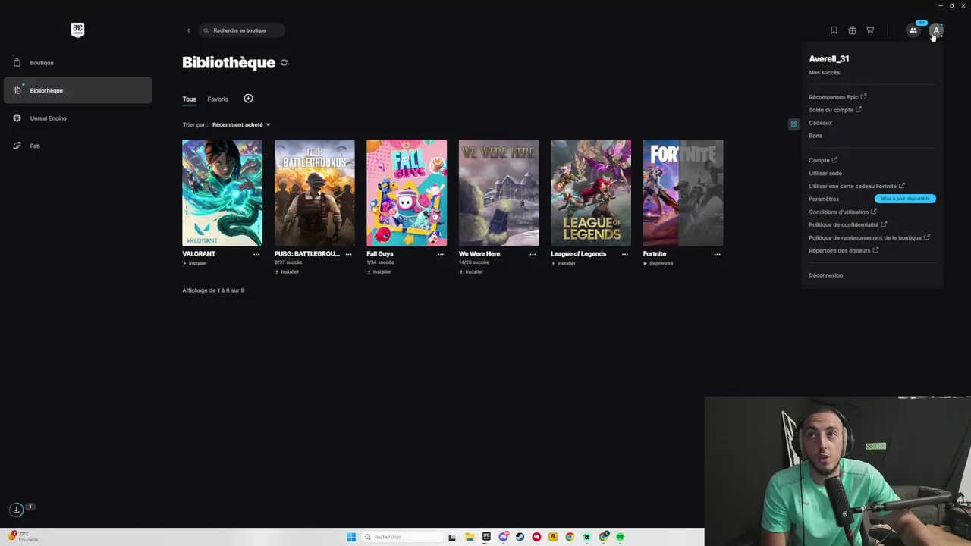
Task: Open Politique de remboursement de la boutique
Action: point(869,237)
